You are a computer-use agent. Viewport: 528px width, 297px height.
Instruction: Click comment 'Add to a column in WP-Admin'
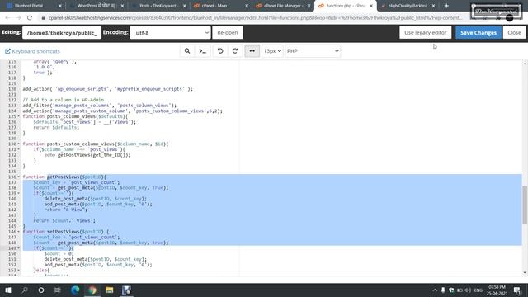click(x=64, y=100)
